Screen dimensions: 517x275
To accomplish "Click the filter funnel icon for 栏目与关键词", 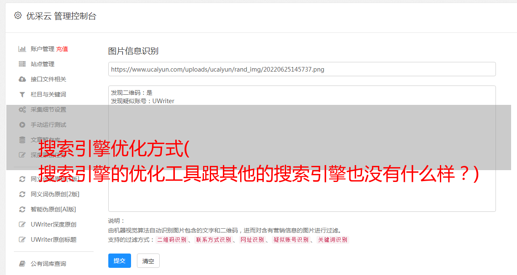I will [22, 94].
